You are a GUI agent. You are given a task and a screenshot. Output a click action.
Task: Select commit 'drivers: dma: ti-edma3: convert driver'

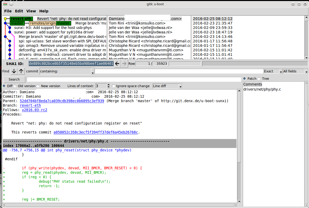pyautogui.click(x=62, y=55)
